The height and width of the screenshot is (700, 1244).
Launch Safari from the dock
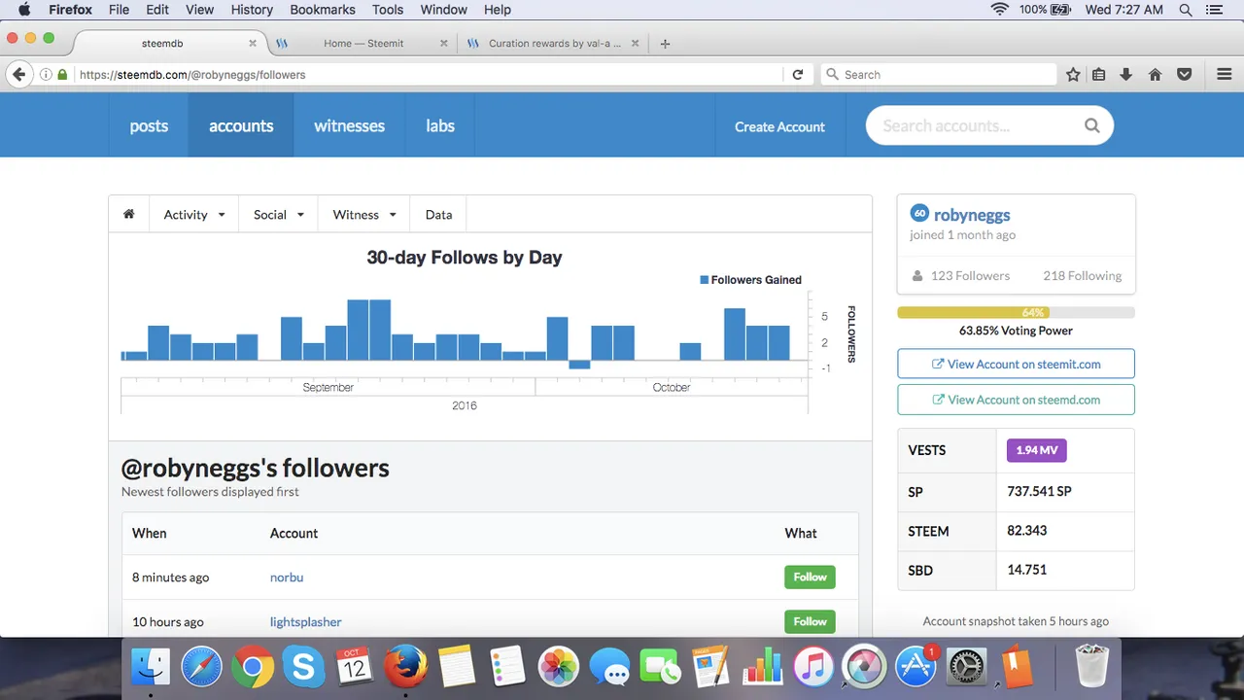click(201, 667)
